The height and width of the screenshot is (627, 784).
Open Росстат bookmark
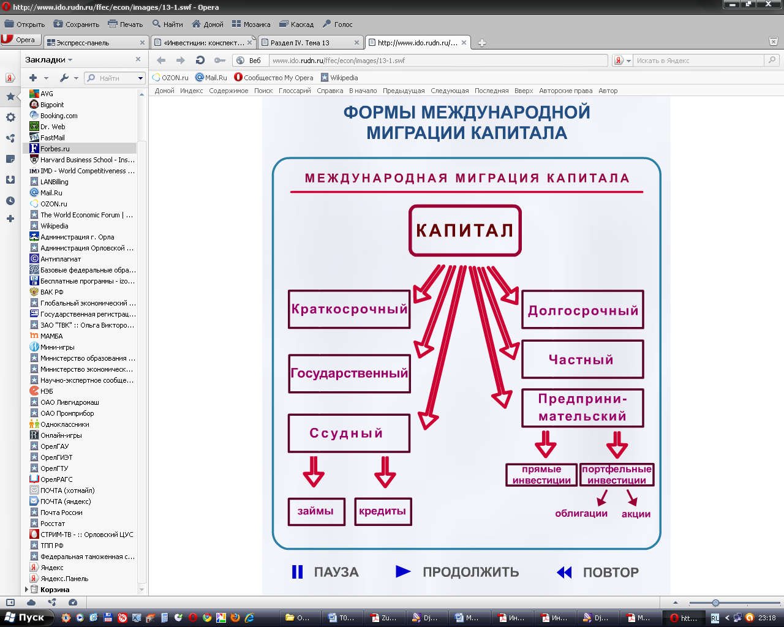[x=80, y=524]
